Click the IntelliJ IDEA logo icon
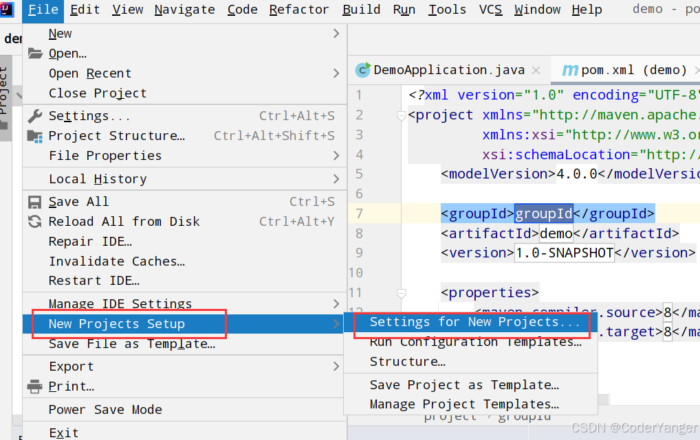700x440 pixels. (x=7, y=9)
